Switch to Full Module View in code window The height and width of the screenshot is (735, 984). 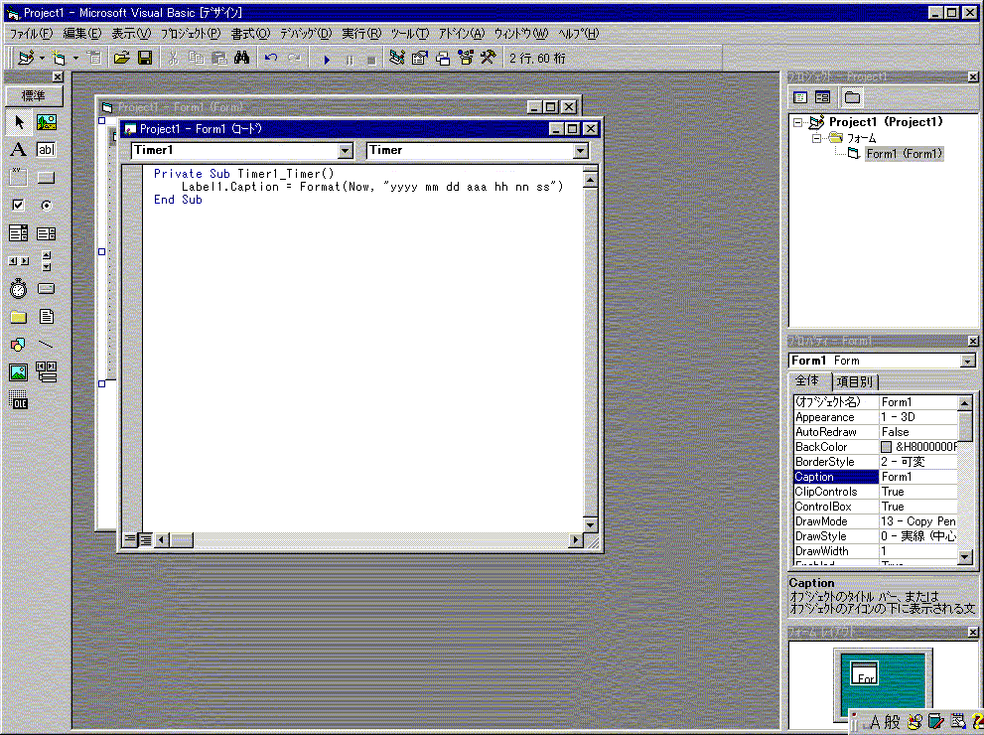point(146,539)
